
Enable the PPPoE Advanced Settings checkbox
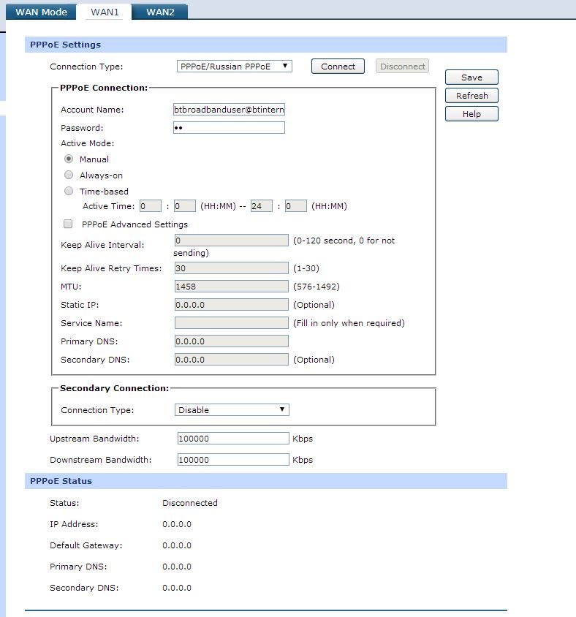68,224
